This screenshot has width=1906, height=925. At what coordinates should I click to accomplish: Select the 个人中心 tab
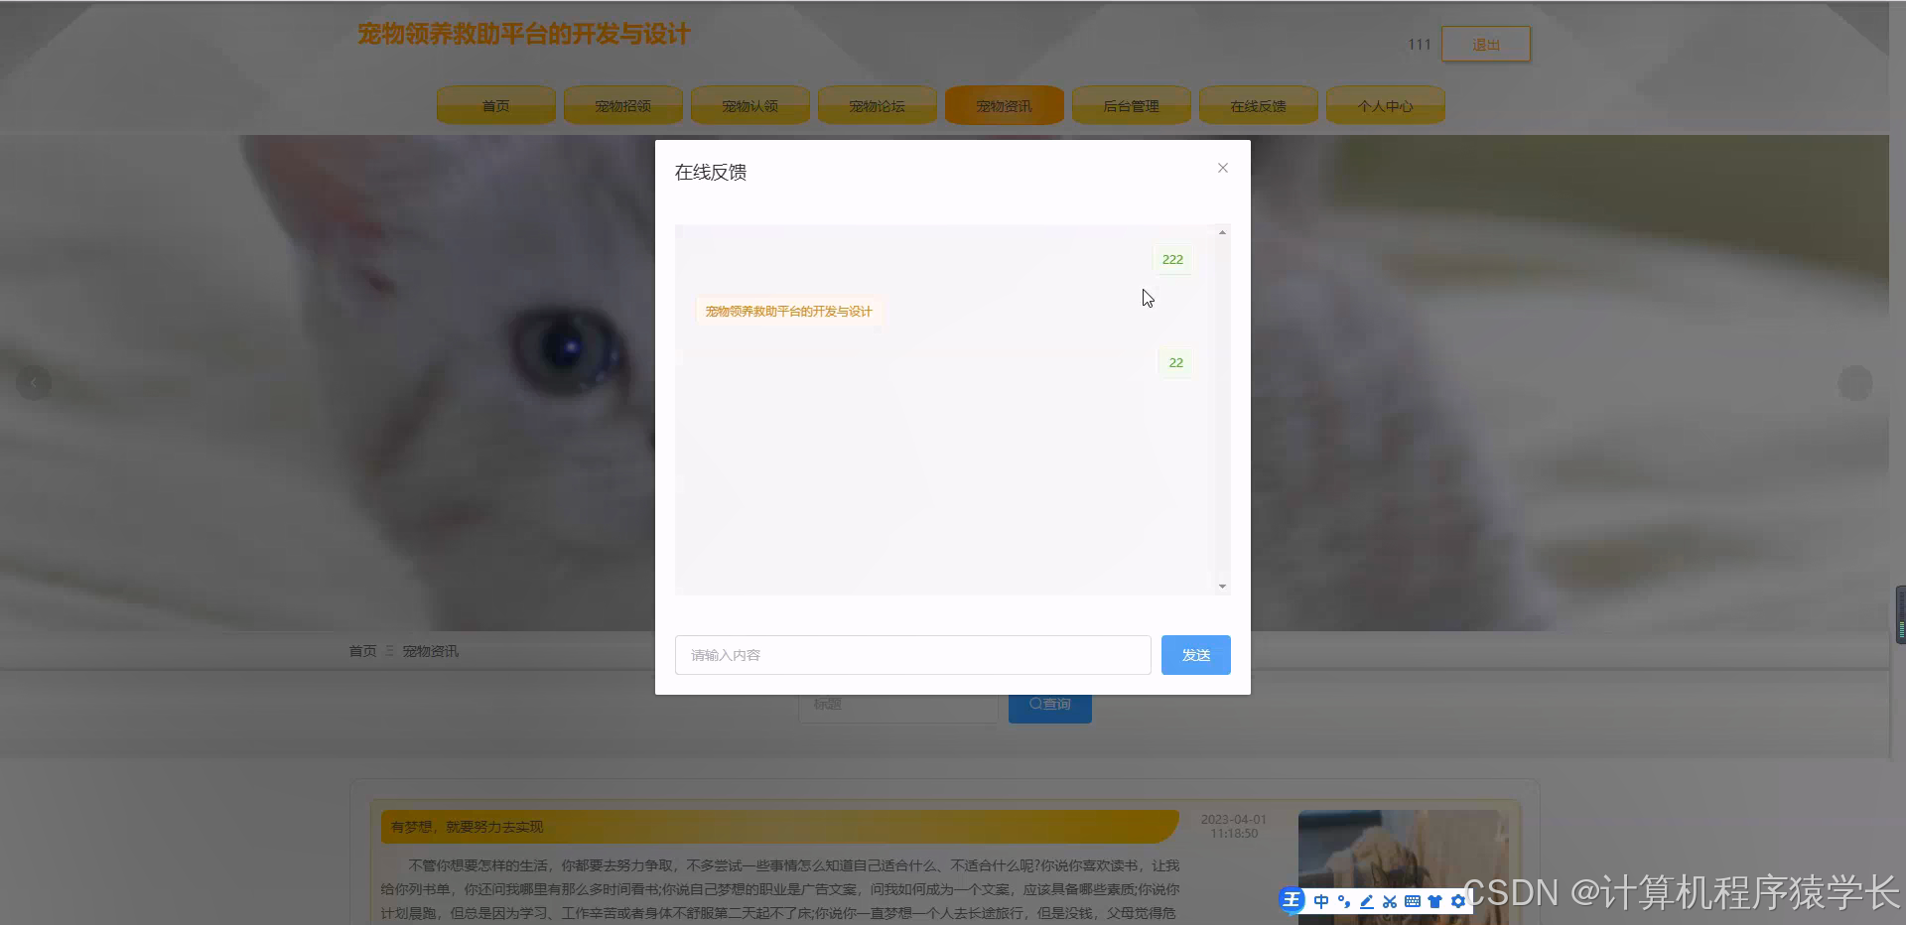click(x=1385, y=105)
